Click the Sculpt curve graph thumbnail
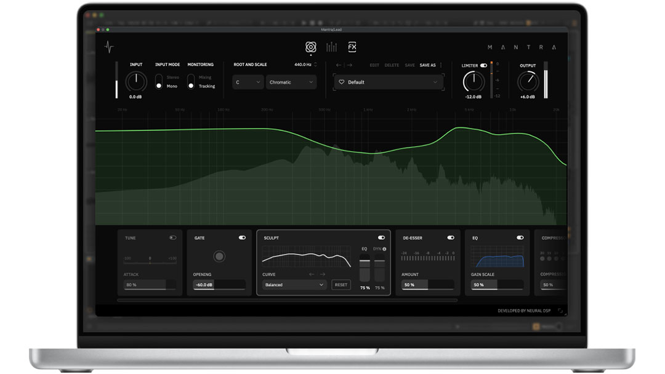The image size is (665, 374). pos(307,257)
